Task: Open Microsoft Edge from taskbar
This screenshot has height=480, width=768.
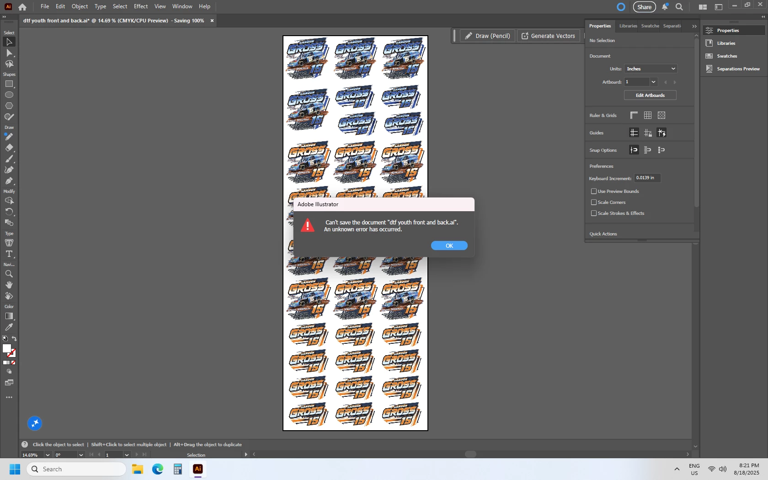Action: (158, 469)
